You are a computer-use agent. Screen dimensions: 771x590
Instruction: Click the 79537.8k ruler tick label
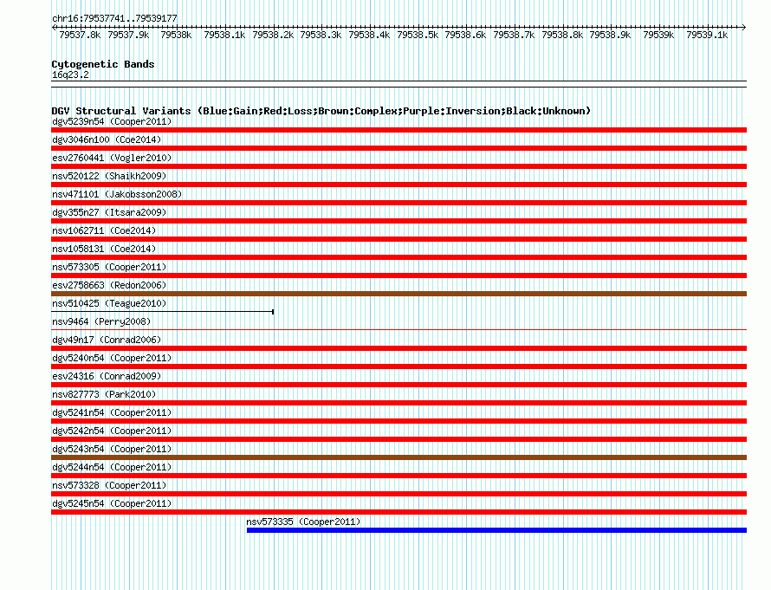(80, 35)
